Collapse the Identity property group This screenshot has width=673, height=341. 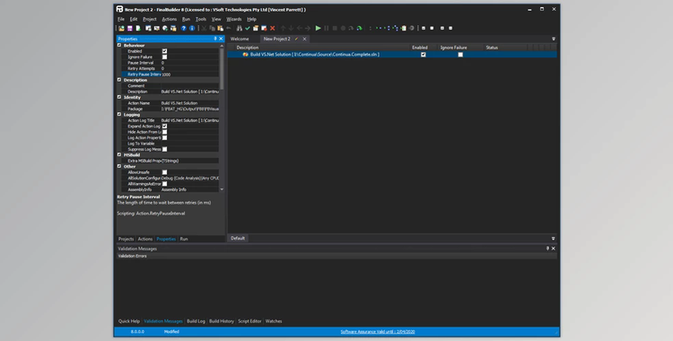pyautogui.click(x=119, y=97)
